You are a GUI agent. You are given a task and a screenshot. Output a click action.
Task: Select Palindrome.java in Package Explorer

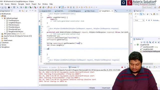14,25
